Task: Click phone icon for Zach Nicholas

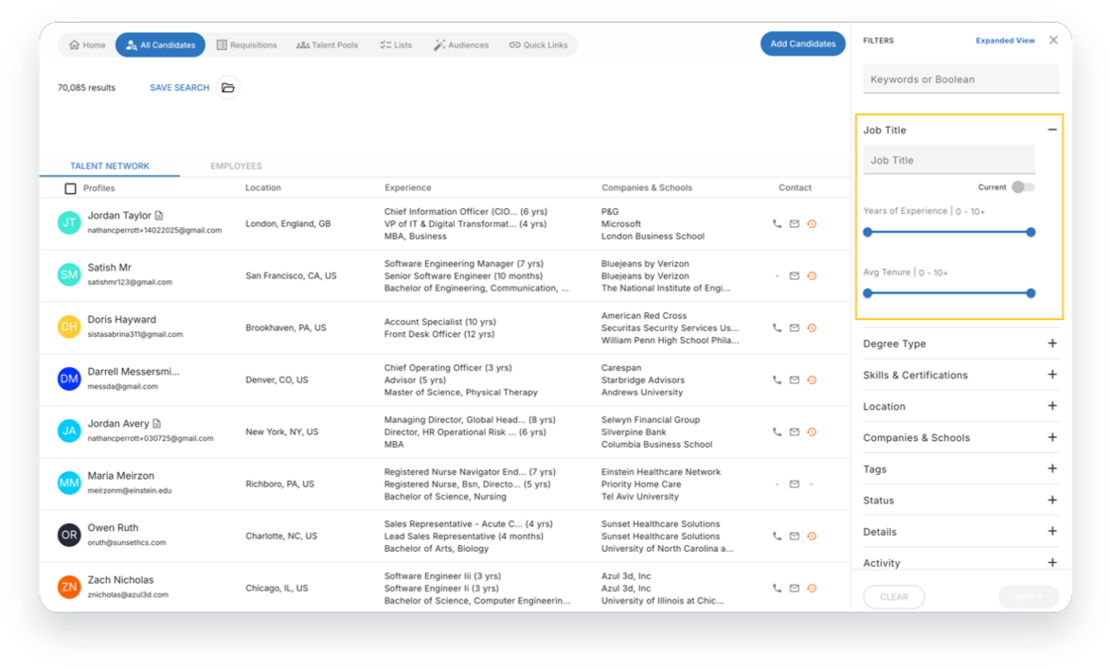Action: click(777, 589)
